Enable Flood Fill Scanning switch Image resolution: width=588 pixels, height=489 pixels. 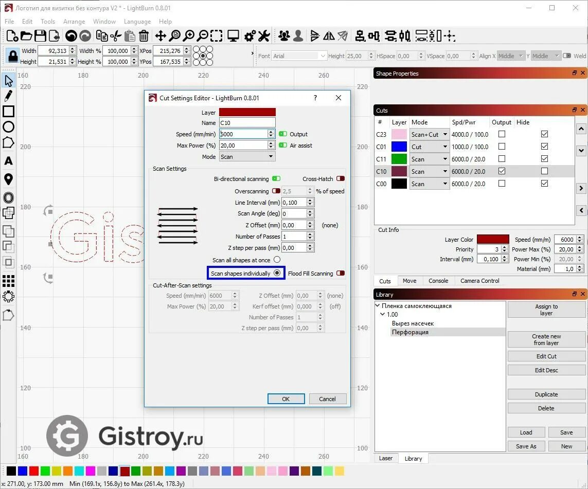(341, 273)
